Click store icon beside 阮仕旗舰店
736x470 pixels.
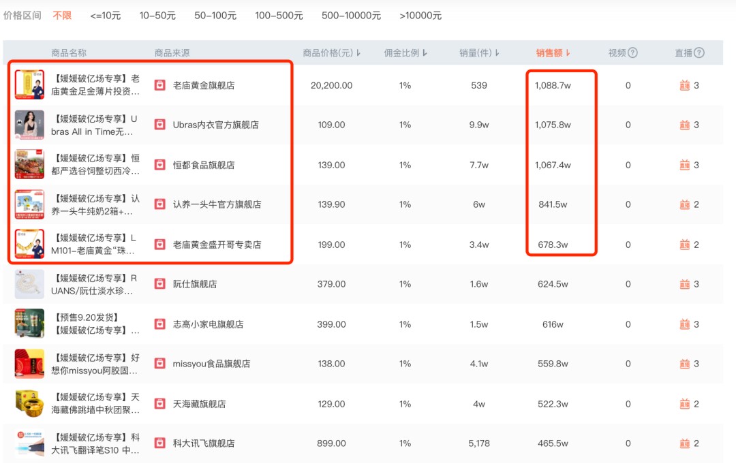(160, 284)
